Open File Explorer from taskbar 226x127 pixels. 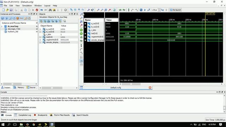tap(21, 125)
